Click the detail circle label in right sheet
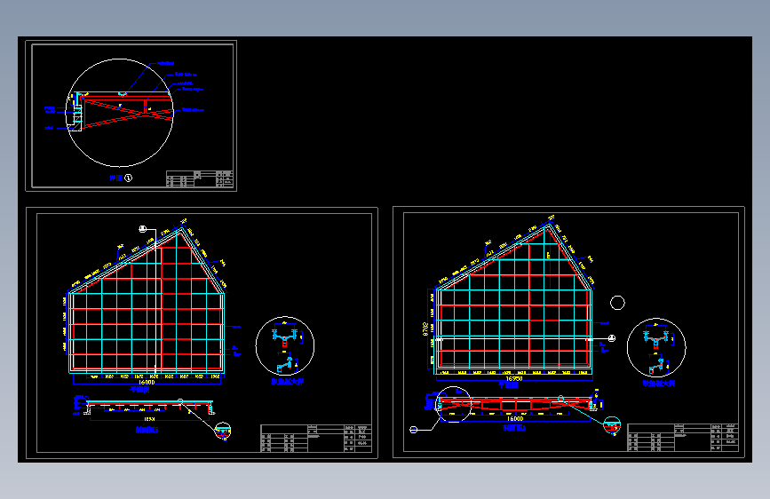Screen dimensions: 770x499 [x=658, y=383]
